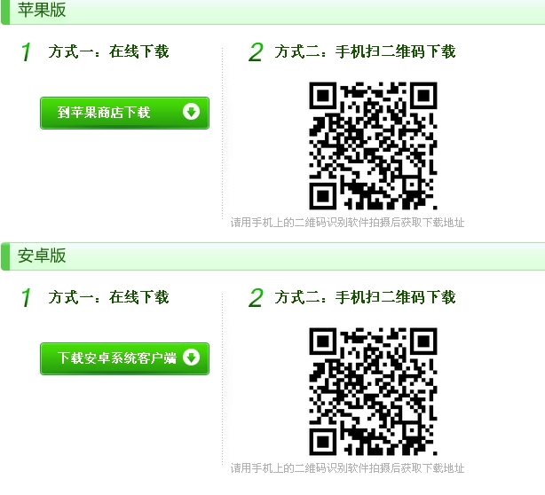Click green marker bar beside 安卓版 title
Viewport: 545px width, 495px height.
5,256
